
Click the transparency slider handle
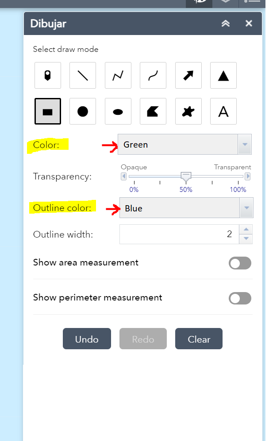tap(186, 176)
